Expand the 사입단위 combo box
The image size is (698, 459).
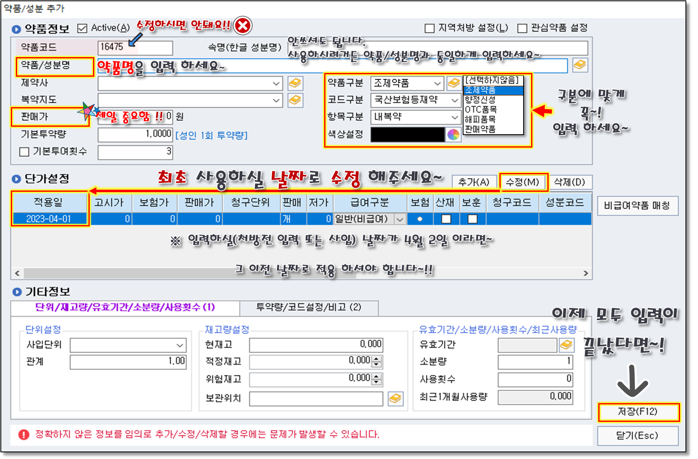180,345
